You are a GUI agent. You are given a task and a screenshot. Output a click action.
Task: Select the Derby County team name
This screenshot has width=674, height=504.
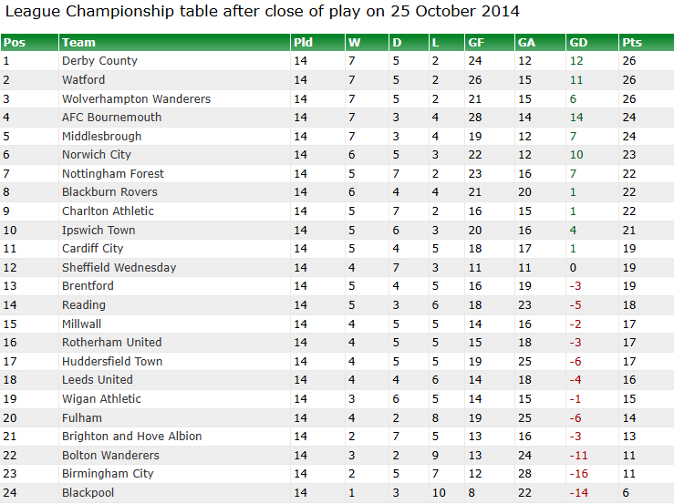99,61
